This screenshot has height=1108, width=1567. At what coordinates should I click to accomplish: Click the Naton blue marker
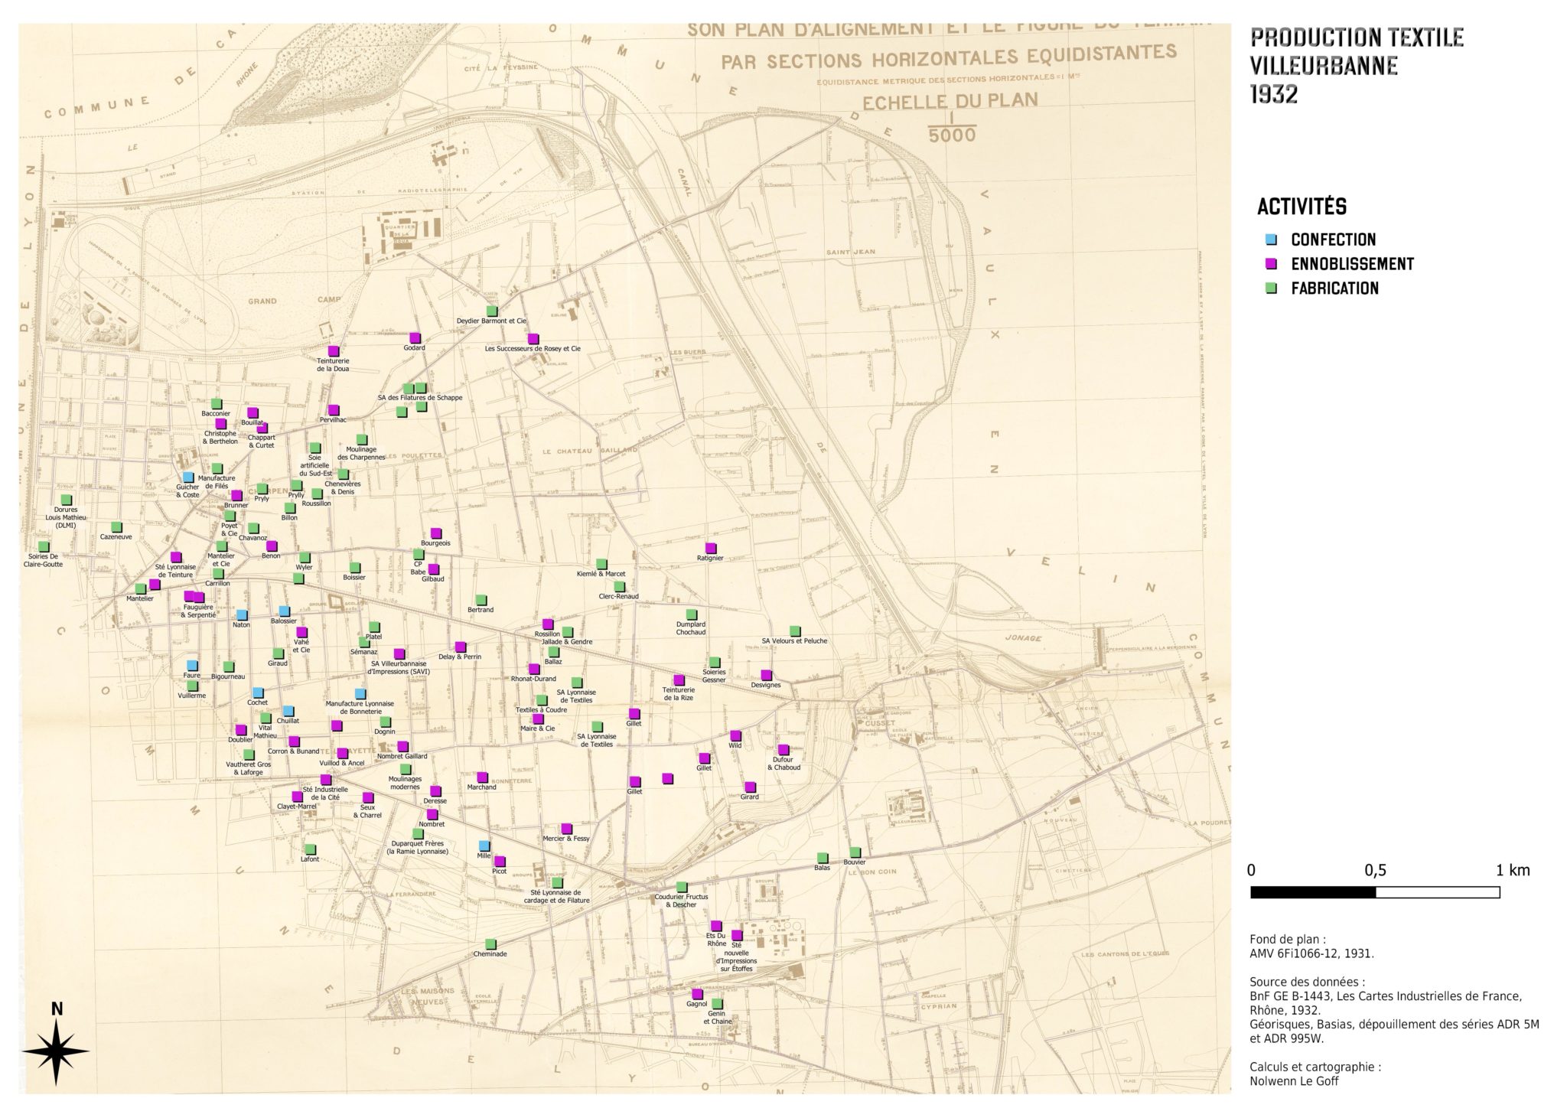point(242,614)
